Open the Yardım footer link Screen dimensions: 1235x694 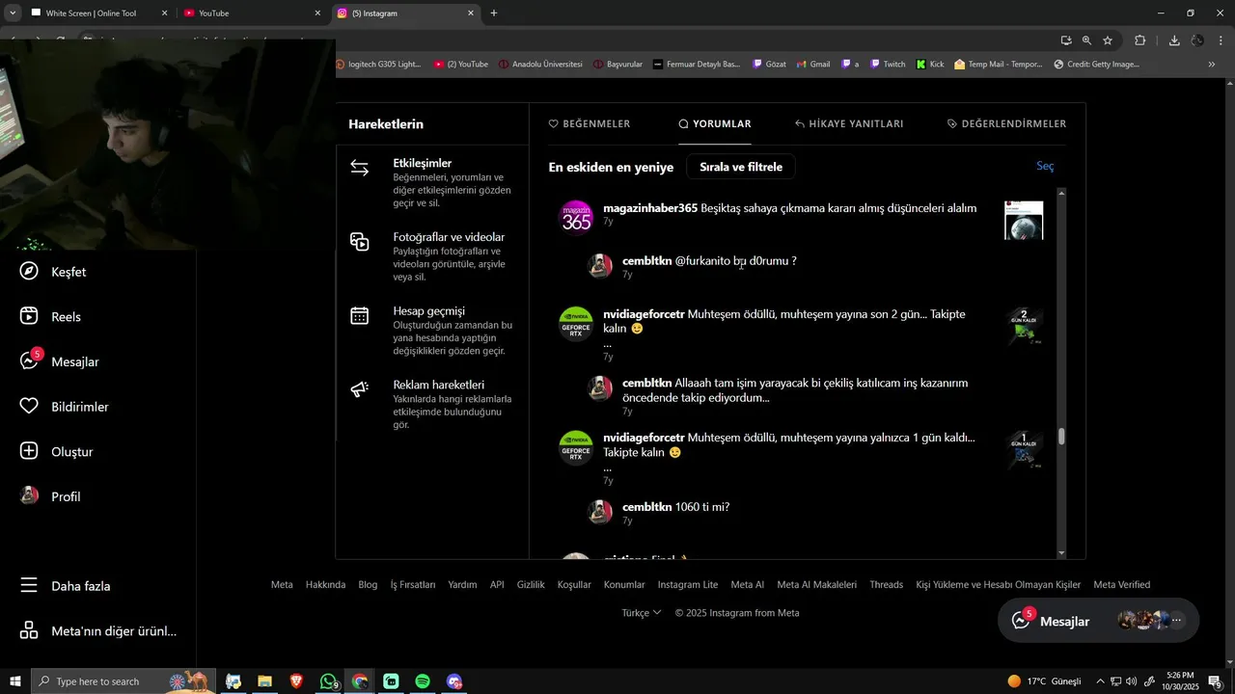[x=462, y=584]
